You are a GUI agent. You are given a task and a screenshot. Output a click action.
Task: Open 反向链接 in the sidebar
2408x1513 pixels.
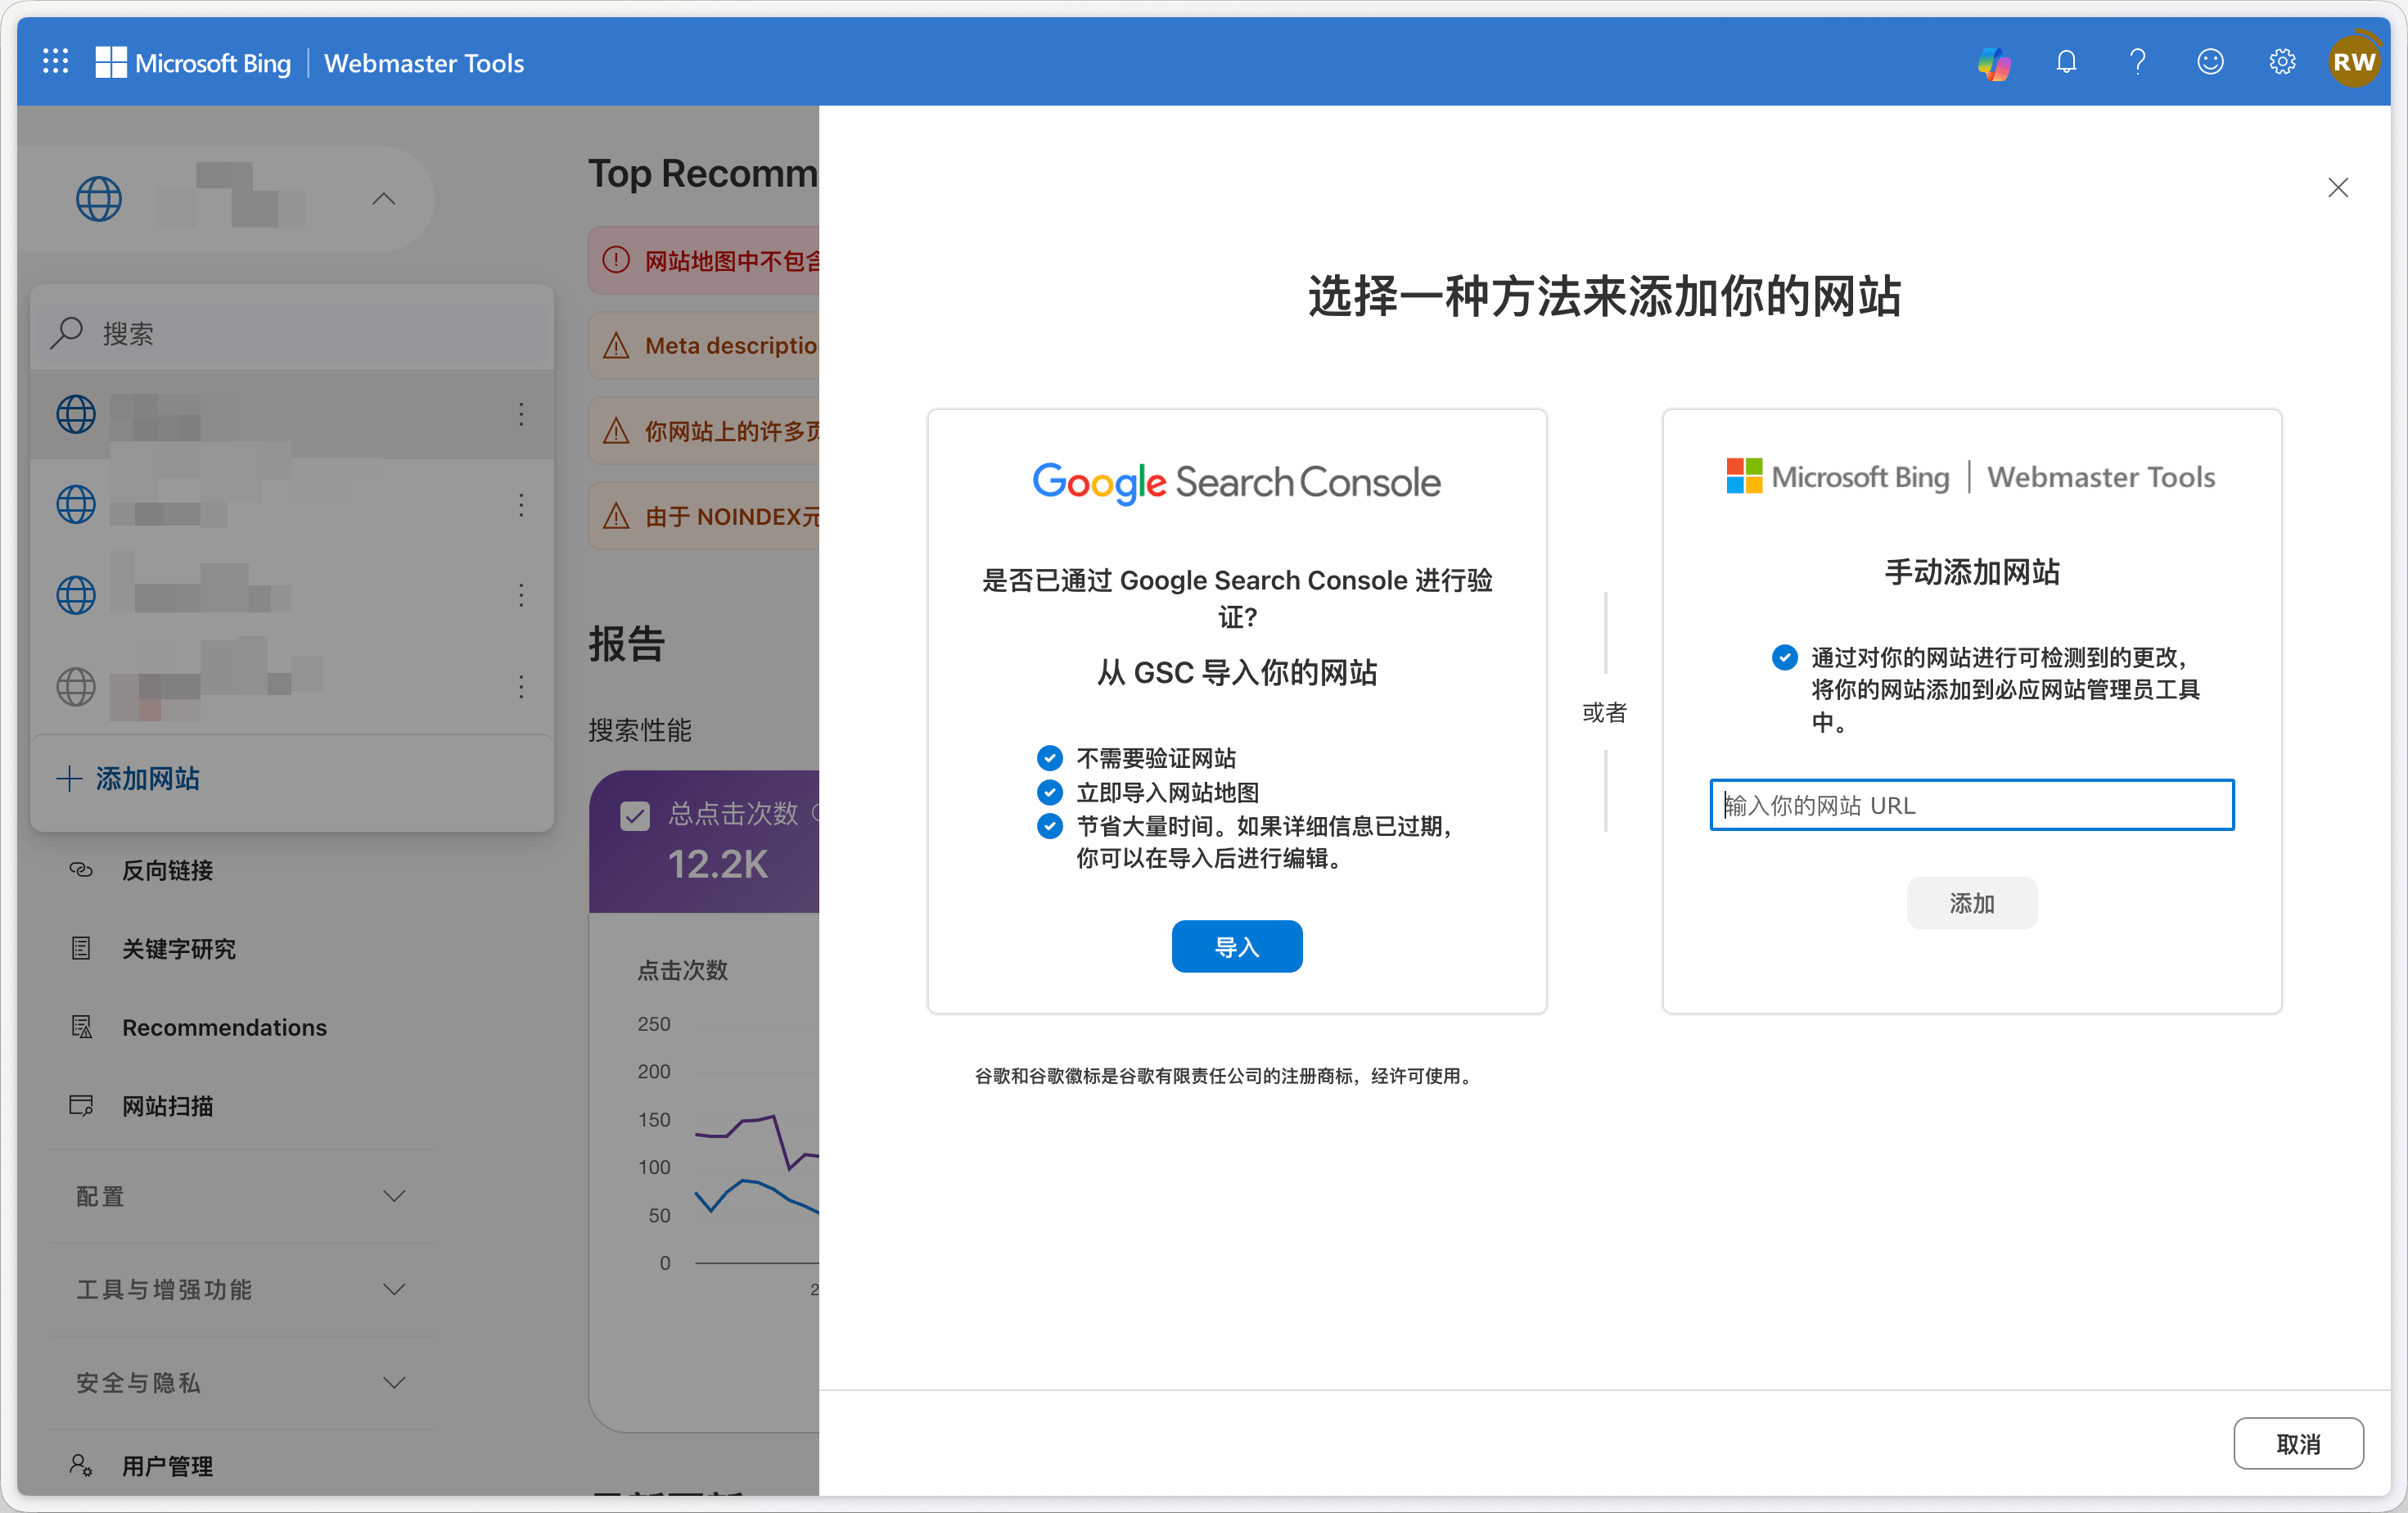click(167, 871)
